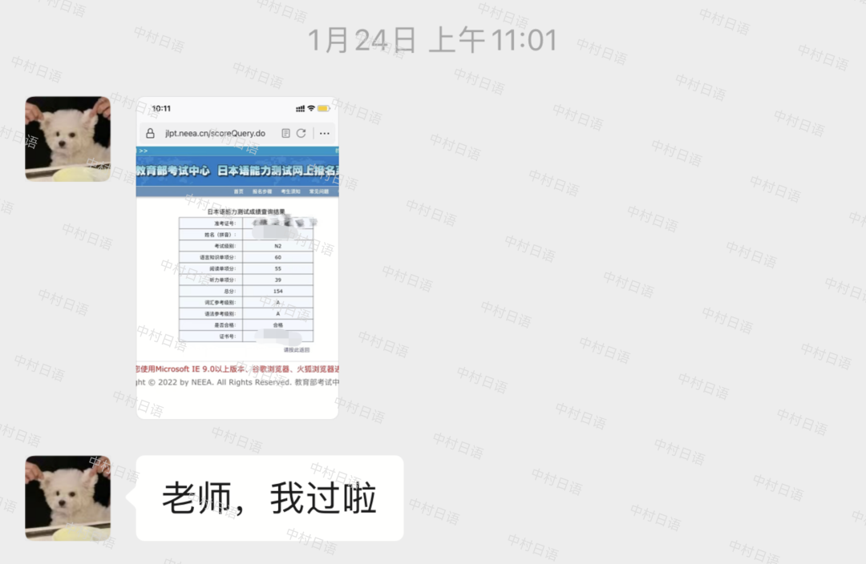Select the Reader view icon beside the URL
The image size is (866, 564).
click(286, 132)
